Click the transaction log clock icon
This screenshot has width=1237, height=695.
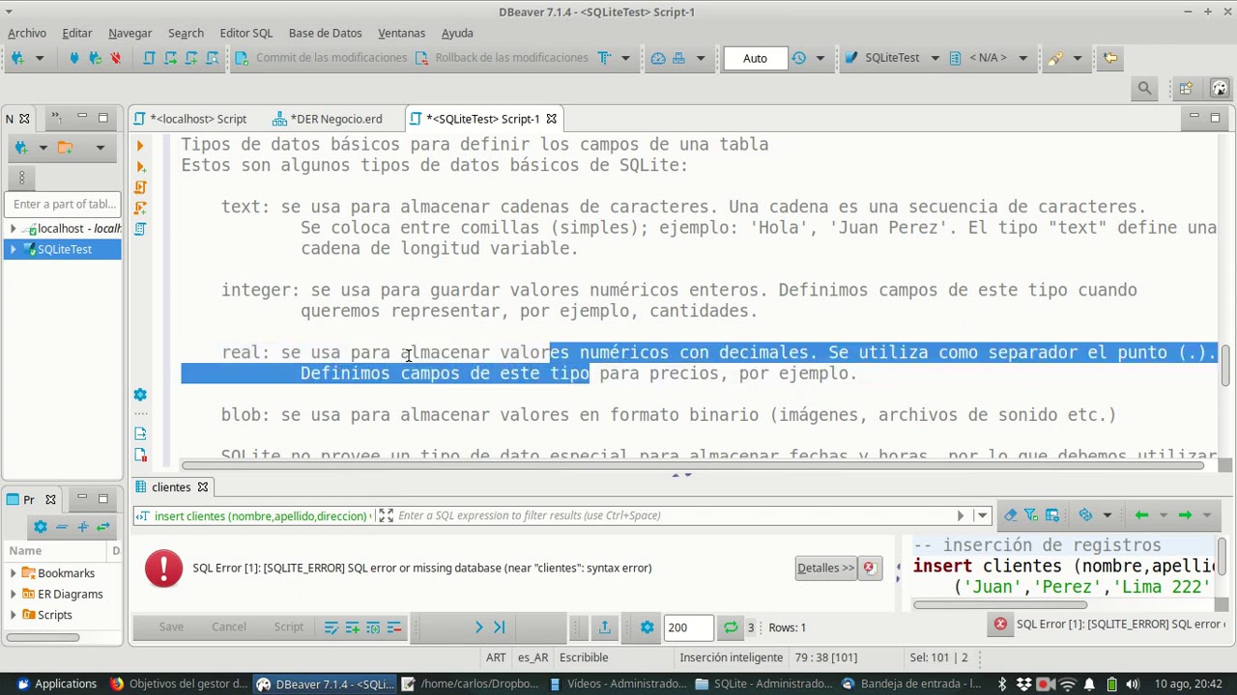pos(798,58)
